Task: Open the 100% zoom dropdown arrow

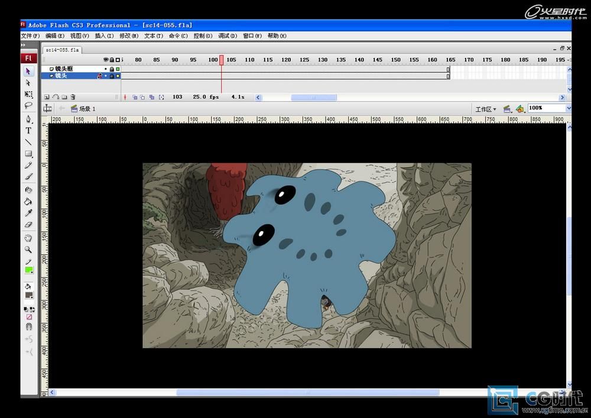Action: coord(569,108)
